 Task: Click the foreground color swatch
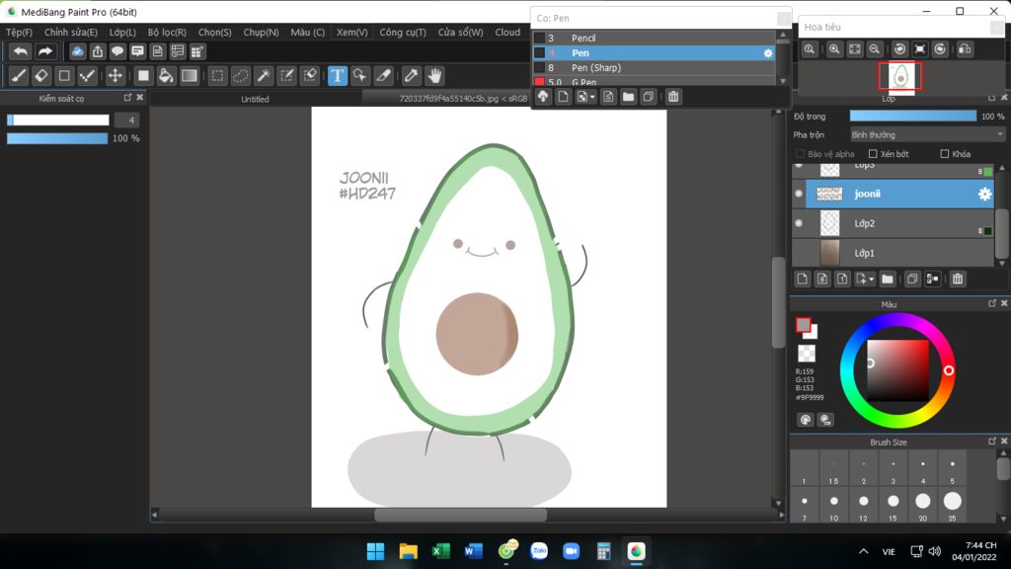pos(804,325)
